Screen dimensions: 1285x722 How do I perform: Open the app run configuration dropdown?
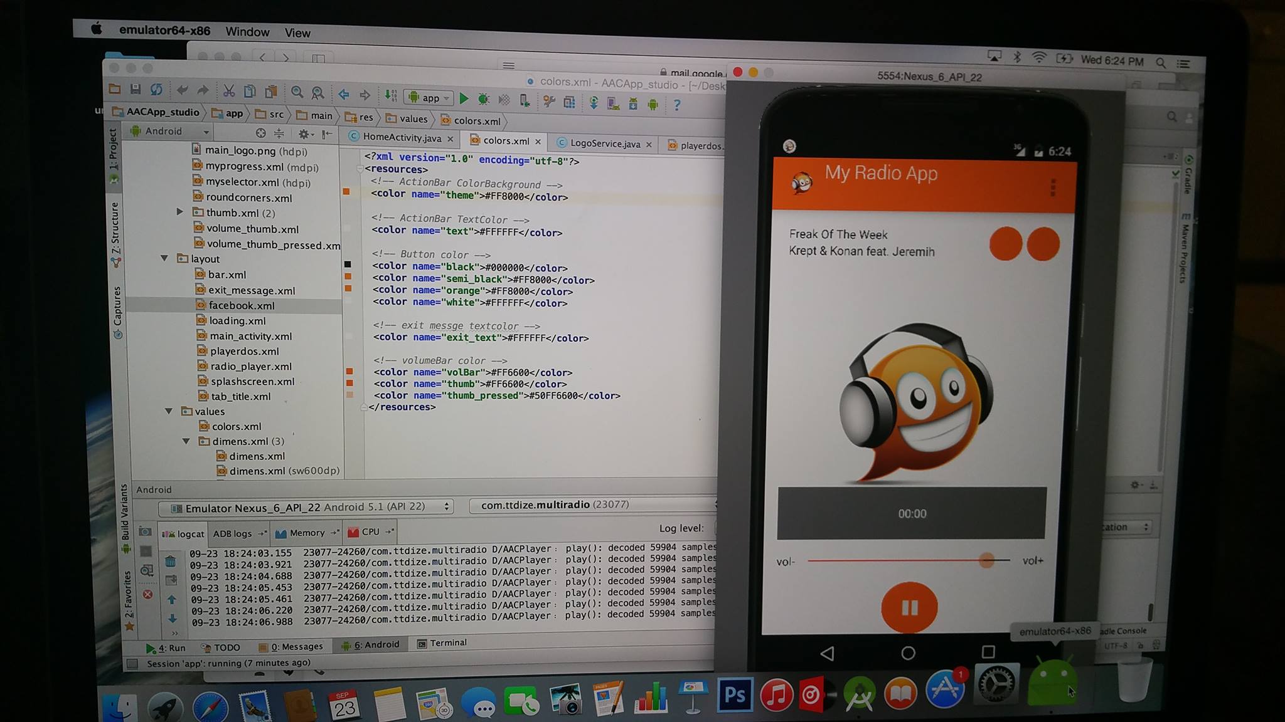pyautogui.click(x=429, y=98)
